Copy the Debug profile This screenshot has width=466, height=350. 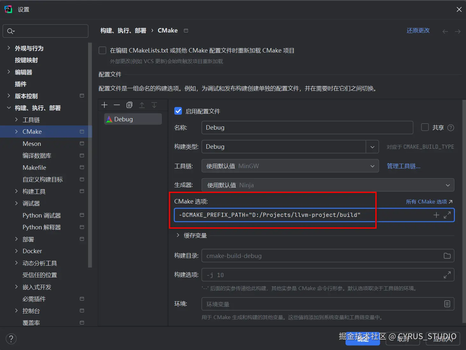pyautogui.click(x=129, y=105)
